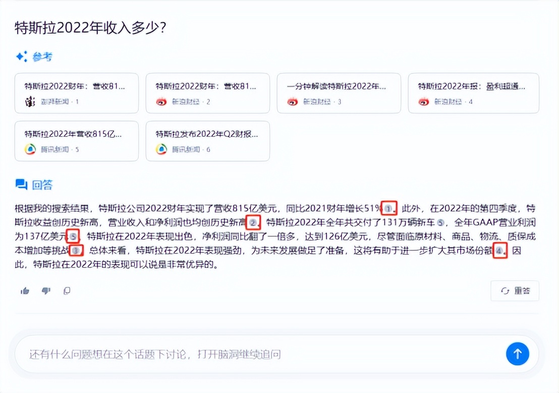Copy the answer using the copy icon
Screen dimensions: 559x393
tap(67, 291)
